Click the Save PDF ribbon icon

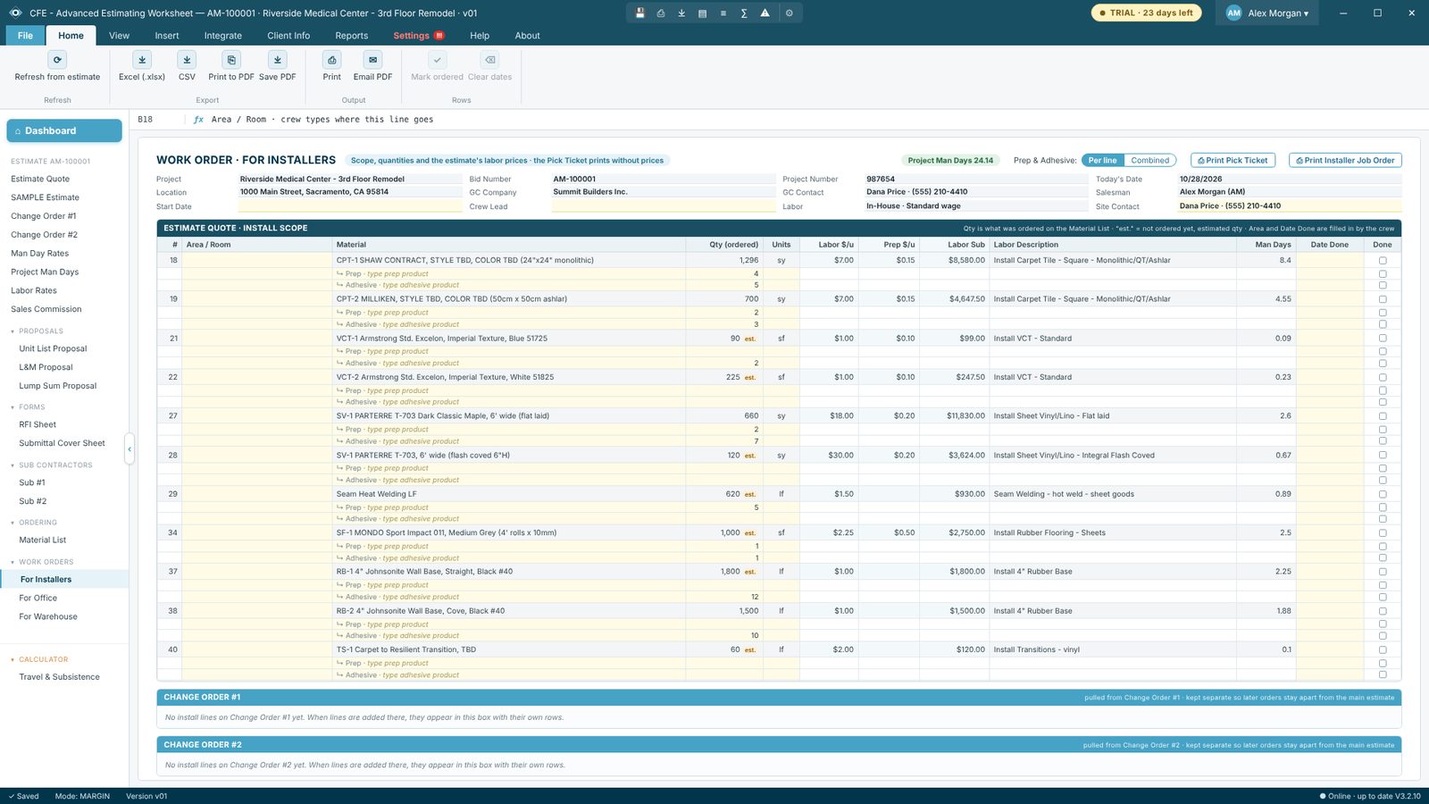click(x=278, y=60)
